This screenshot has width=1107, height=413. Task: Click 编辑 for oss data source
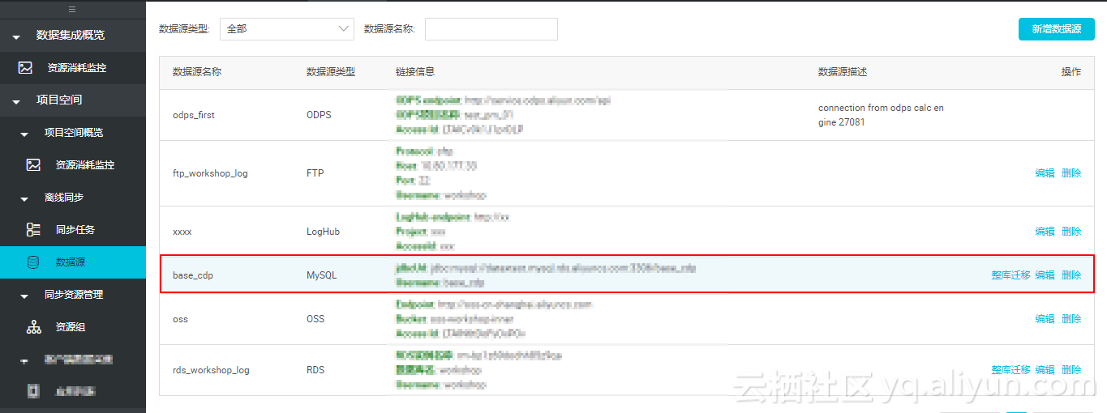point(1045,319)
